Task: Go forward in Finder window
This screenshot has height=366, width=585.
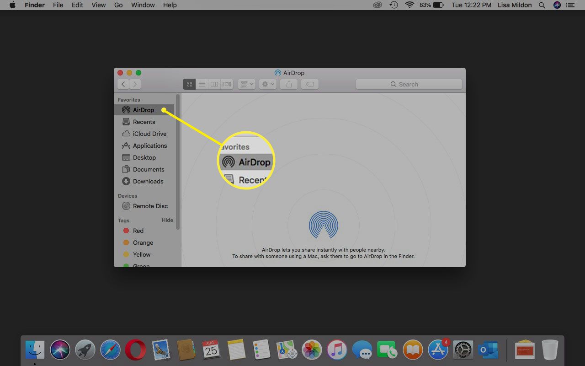Action: pos(135,84)
